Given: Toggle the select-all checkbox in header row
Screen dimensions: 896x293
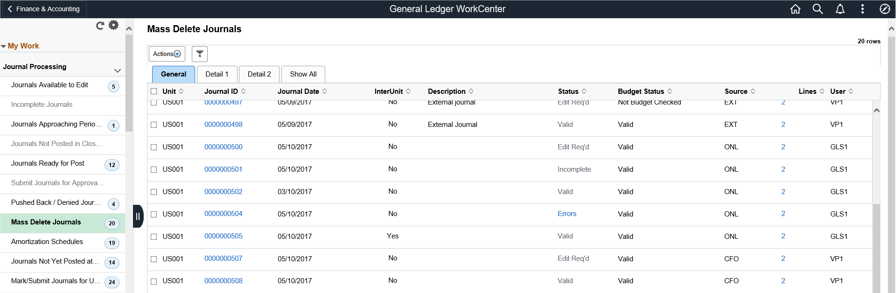Looking at the screenshot, I should pos(154,91).
